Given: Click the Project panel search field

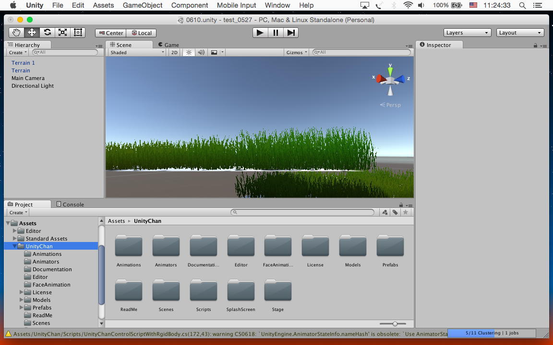Looking at the screenshot, I should click(302, 212).
